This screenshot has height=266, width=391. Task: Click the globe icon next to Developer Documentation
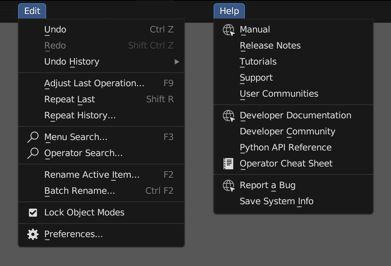click(x=228, y=116)
